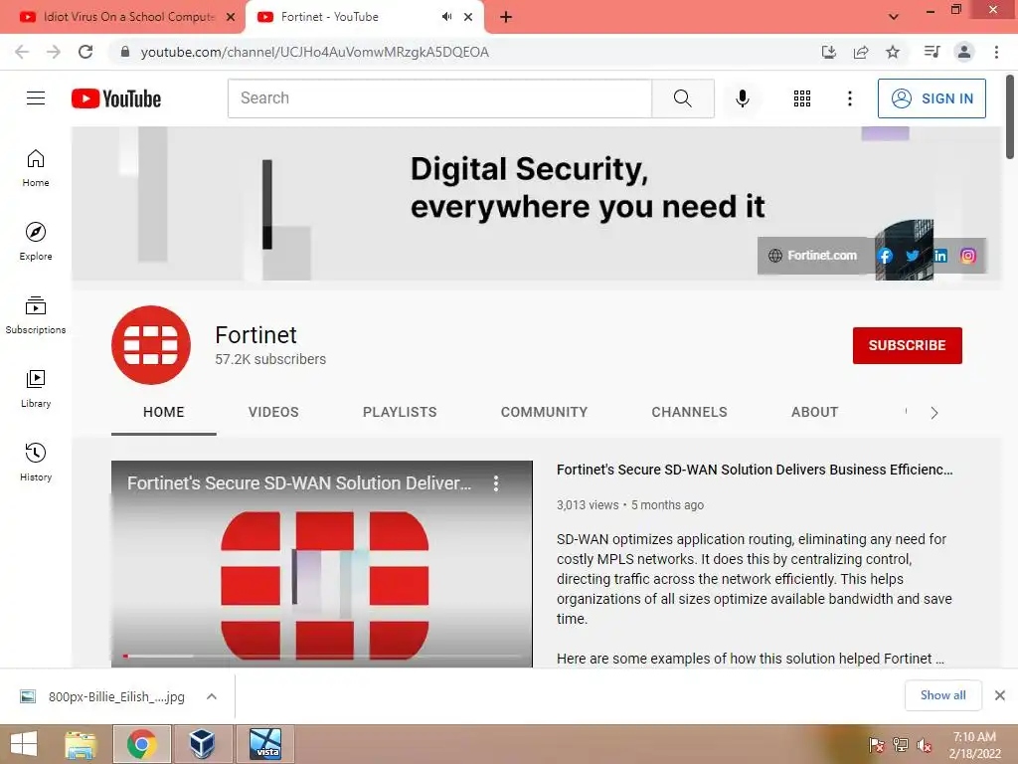Open the Windows Start button
This screenshot has width=1018, height=764.
[24, 744]
